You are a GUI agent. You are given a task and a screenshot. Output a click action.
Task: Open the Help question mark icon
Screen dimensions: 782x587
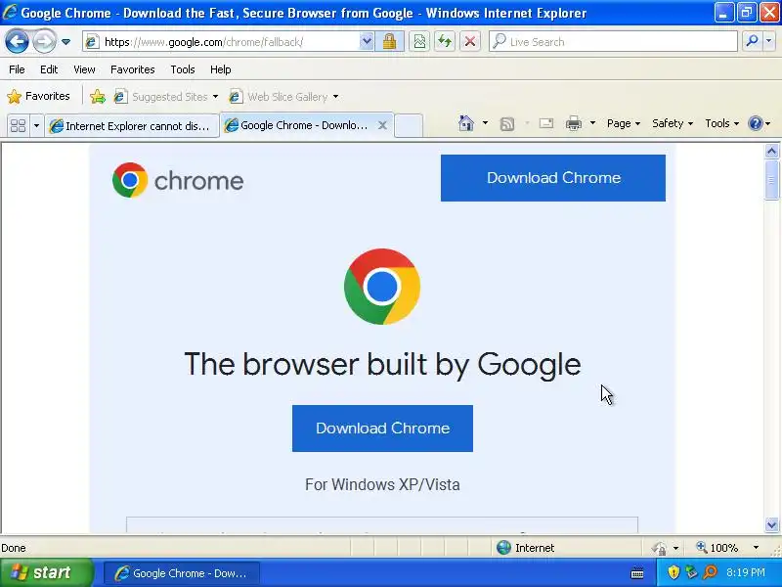tap(756, 123)
